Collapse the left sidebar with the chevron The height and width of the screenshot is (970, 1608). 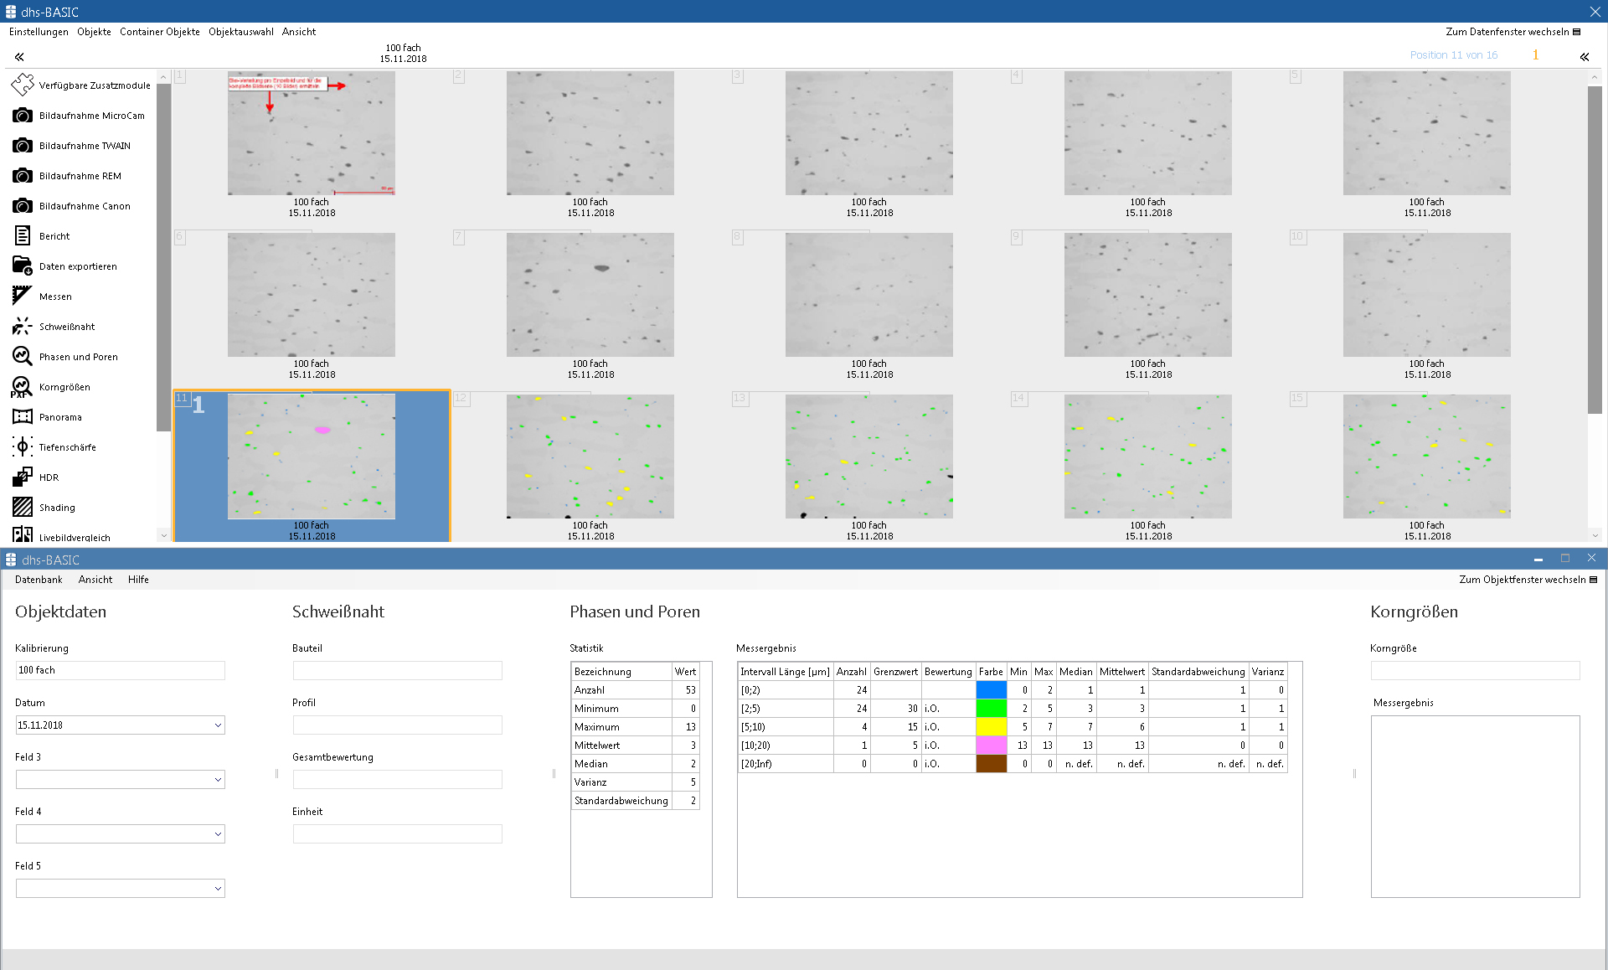coord(18,56)
